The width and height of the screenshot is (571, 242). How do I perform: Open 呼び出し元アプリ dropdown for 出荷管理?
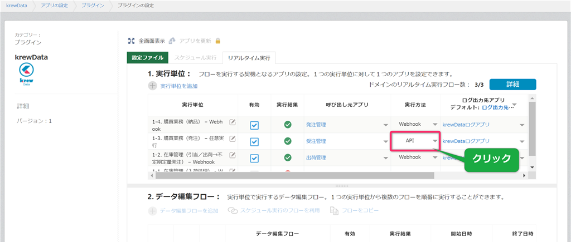[x=386, y=158]
